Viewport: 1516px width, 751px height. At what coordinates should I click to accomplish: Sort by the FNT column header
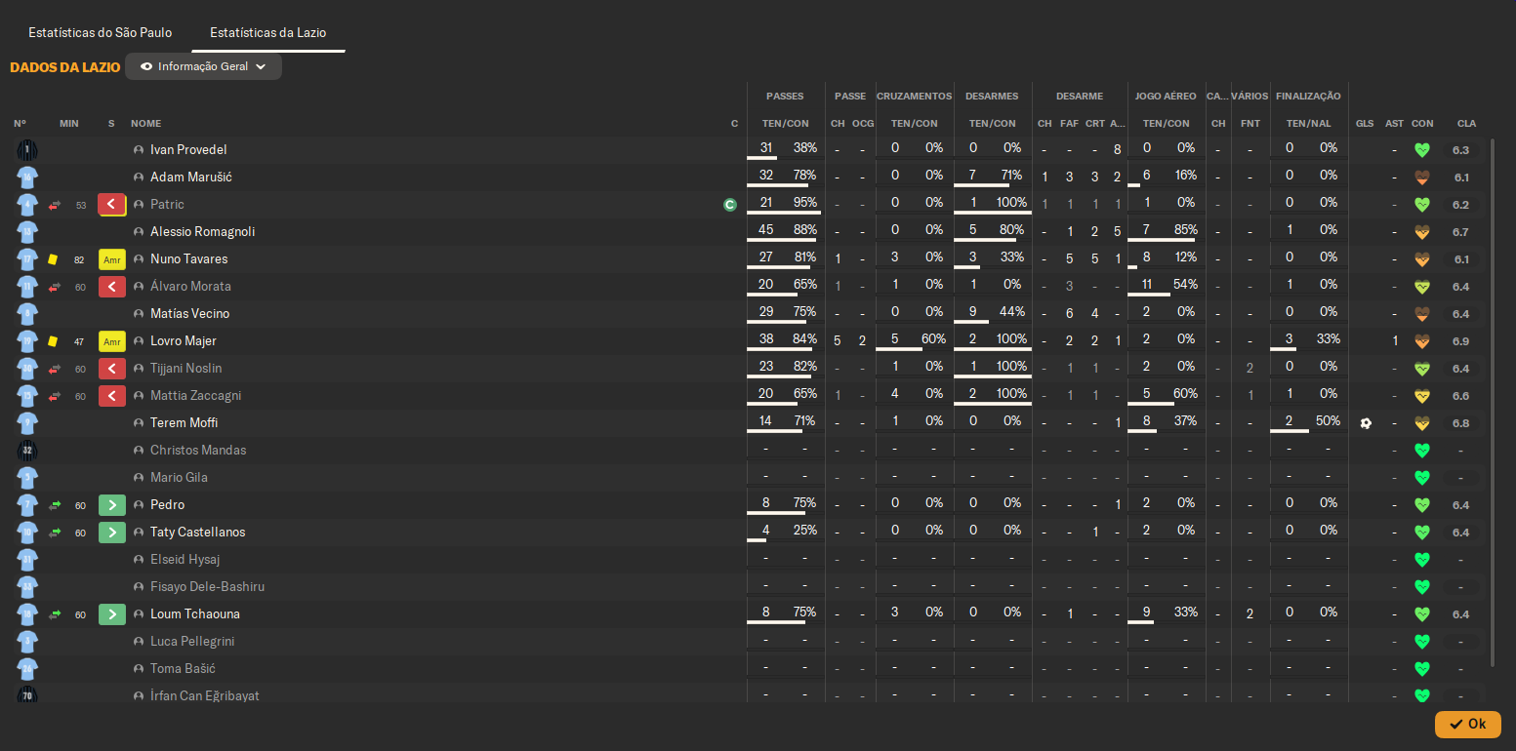tap(1250, 124)
